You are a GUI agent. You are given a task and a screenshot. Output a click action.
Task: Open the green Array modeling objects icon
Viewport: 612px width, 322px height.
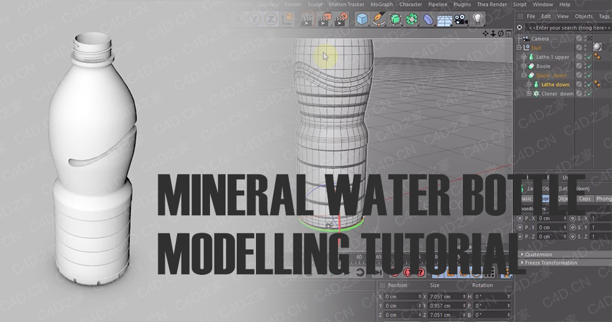click(x=412, y=19)
